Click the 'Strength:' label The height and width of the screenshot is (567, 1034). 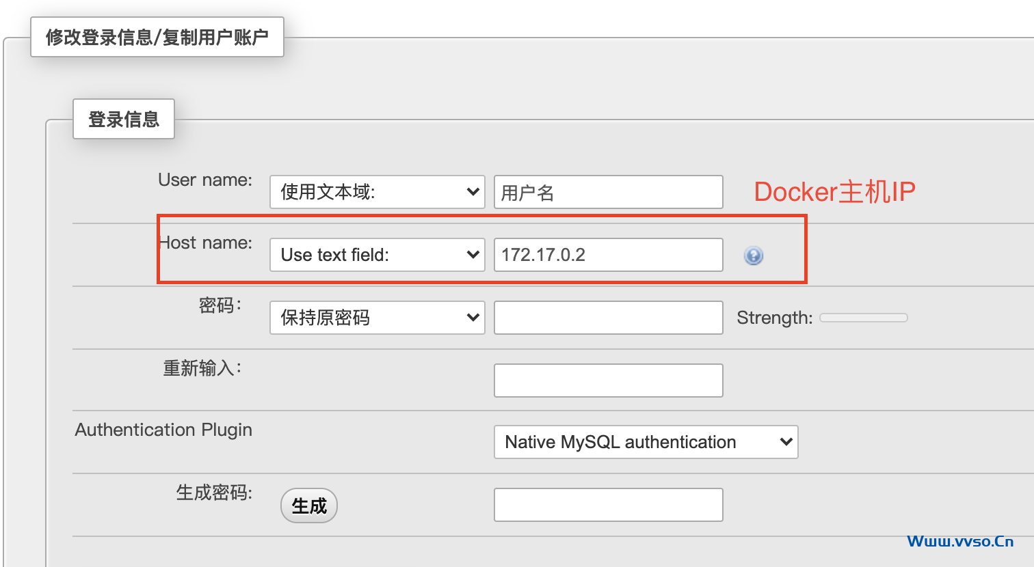[775, 318]
